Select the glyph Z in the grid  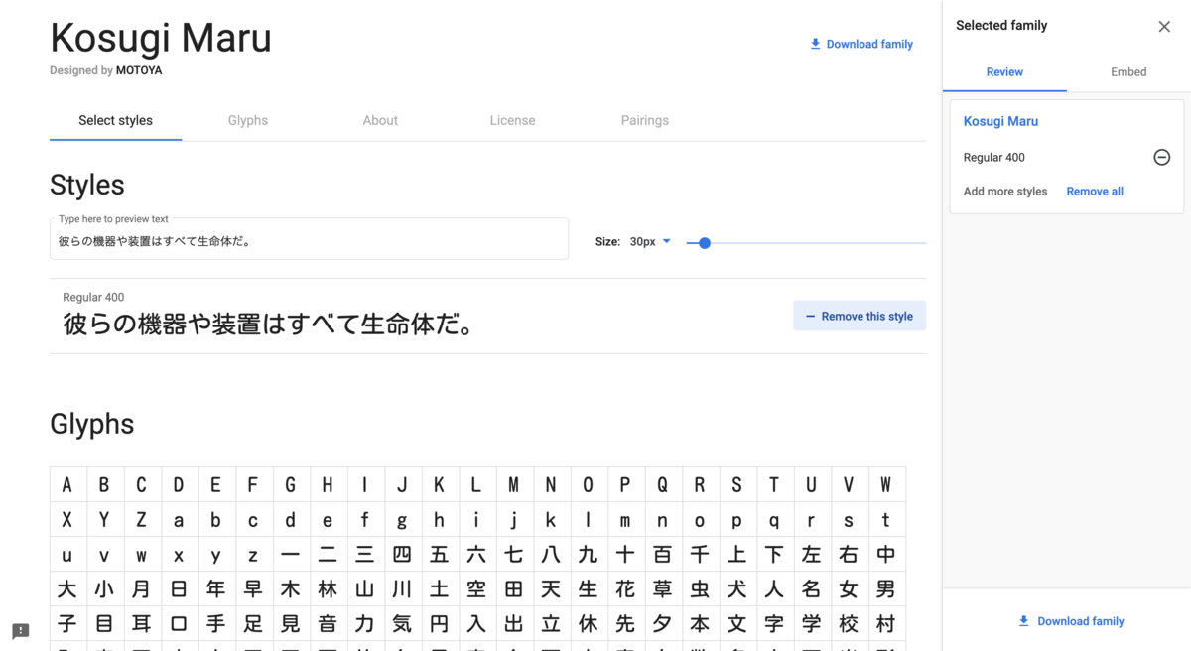tap(142, 520)
